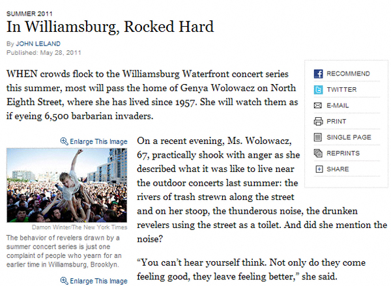Screen dimensions: 391x286
Task: Click the Single Page icon
Action: coord(319,137)
